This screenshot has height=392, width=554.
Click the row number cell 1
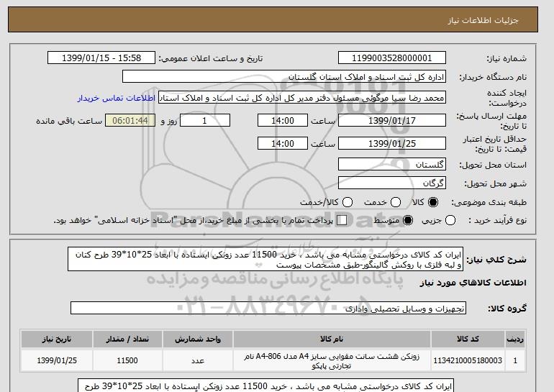(515, 360)
